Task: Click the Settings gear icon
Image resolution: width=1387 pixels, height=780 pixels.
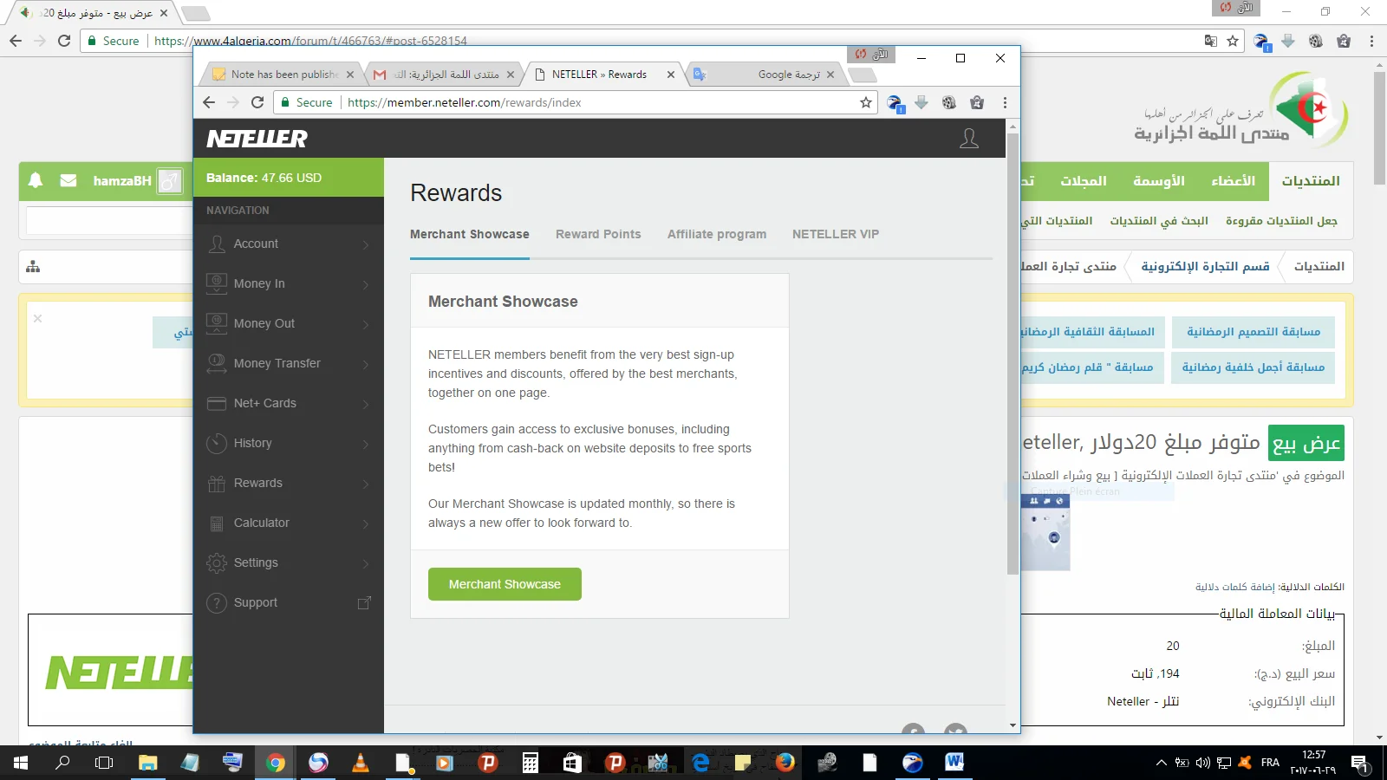Action: (x=217, y=563)
